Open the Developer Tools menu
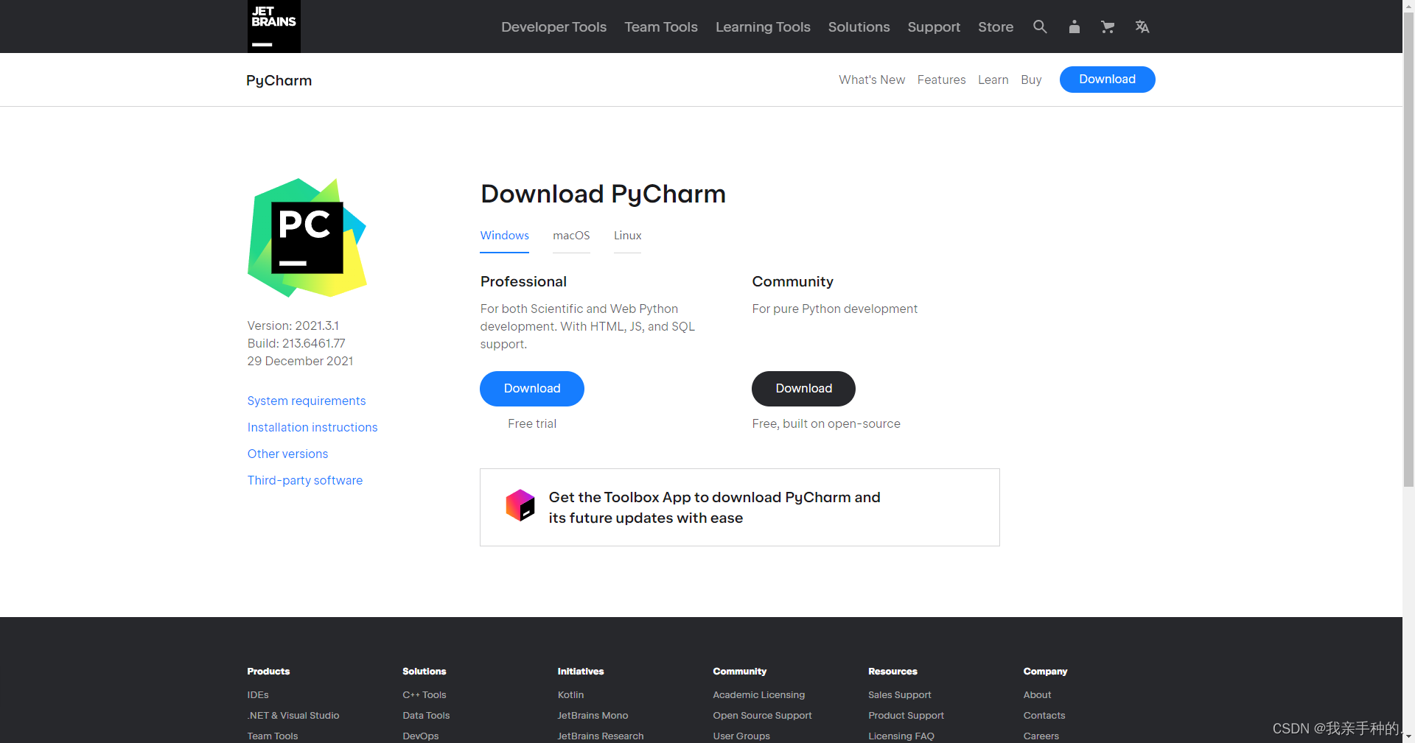Image resolution: width=1415 pixels, height=743 pixels. click(553, 27)
